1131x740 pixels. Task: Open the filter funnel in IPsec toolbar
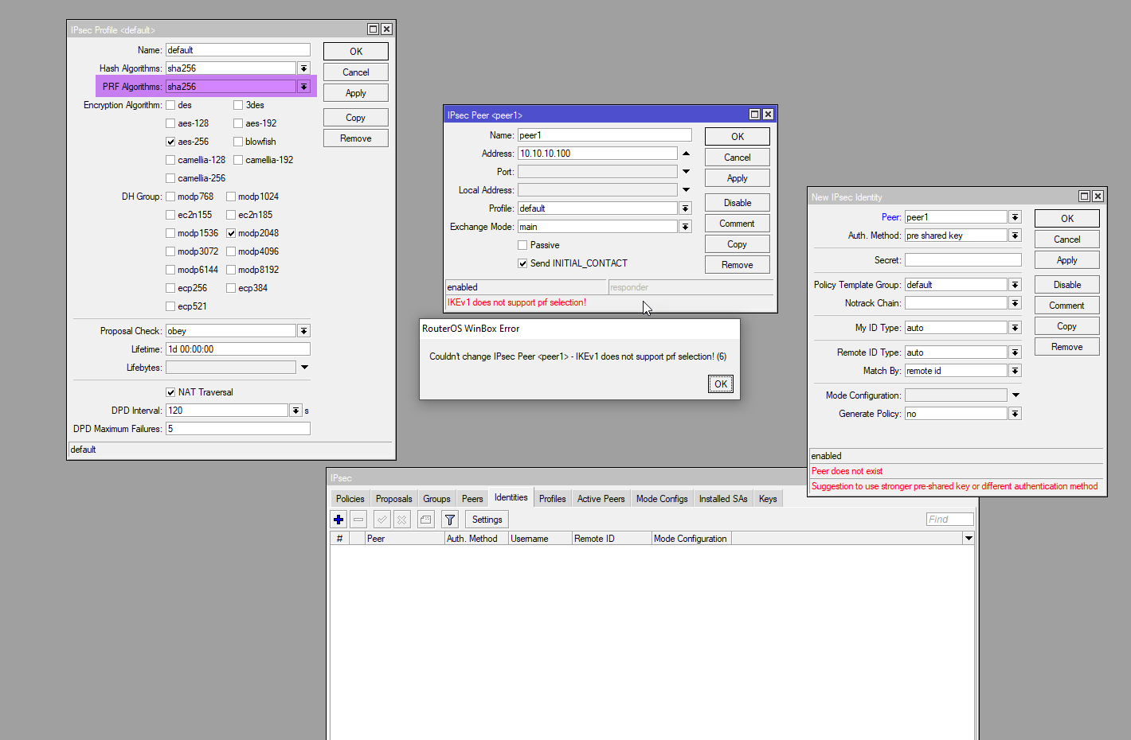[x=450, y=520]
